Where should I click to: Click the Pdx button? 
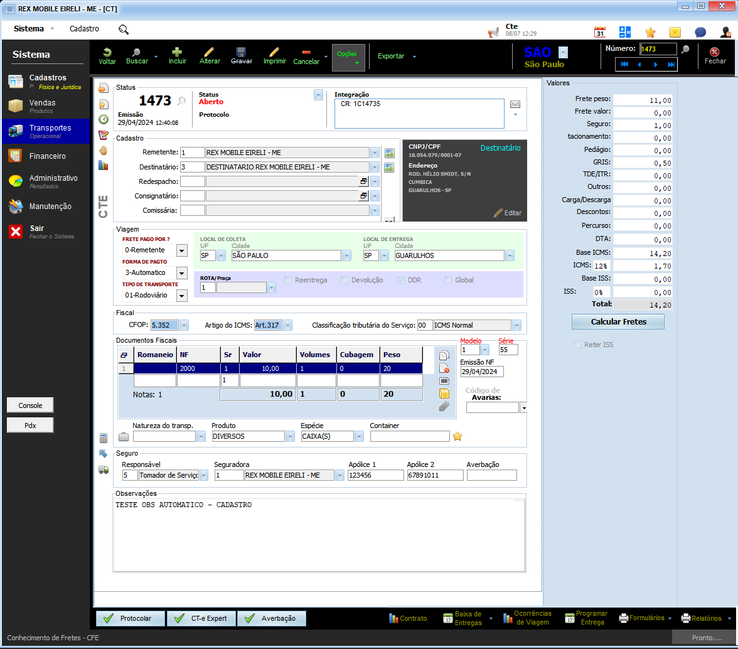click(30, 426)
